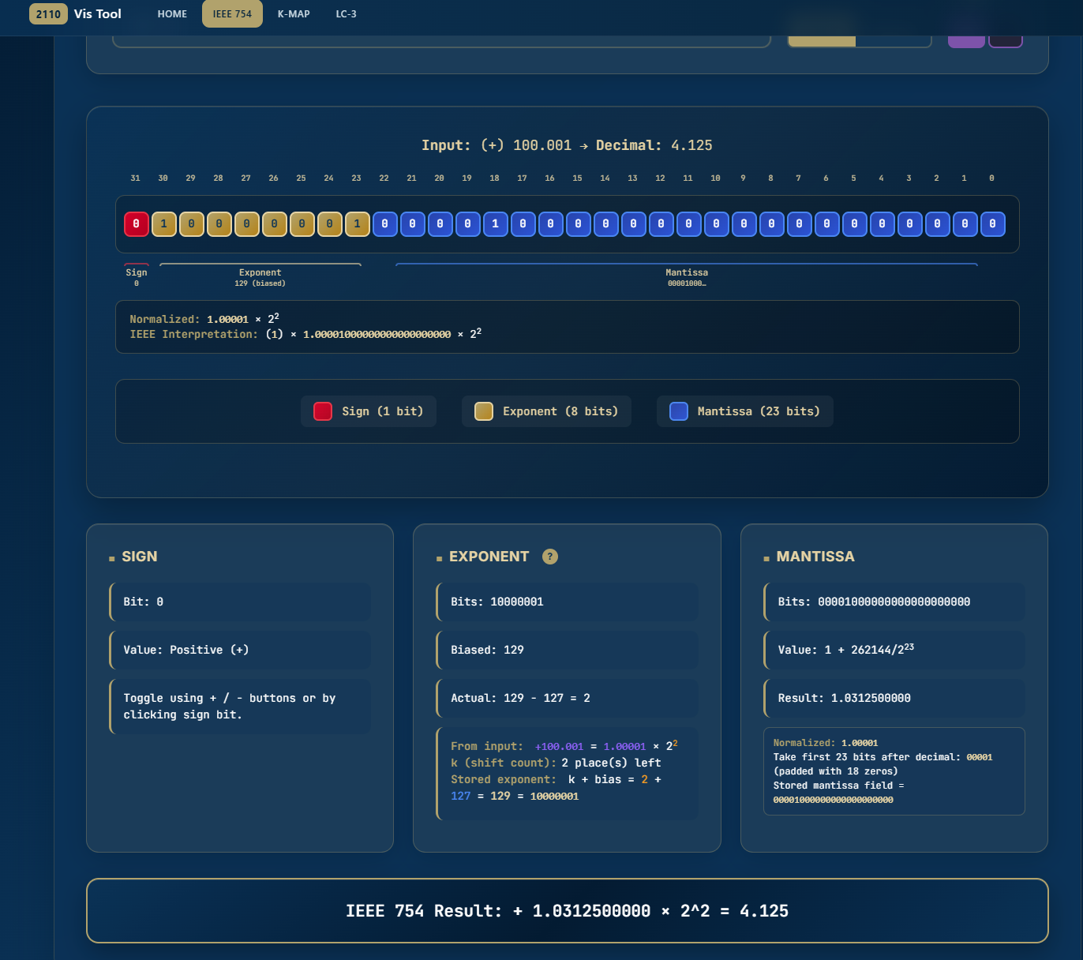1083x960 pixels.
Task: Turn off mantissa bit 18
Action: [x=495, y=223]
